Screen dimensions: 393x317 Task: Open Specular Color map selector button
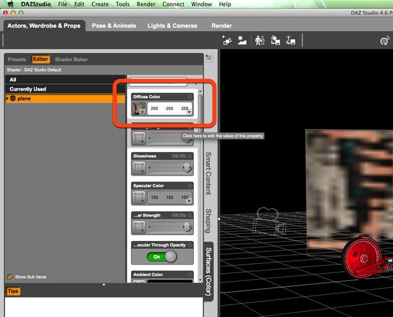(x=139, y=197)
